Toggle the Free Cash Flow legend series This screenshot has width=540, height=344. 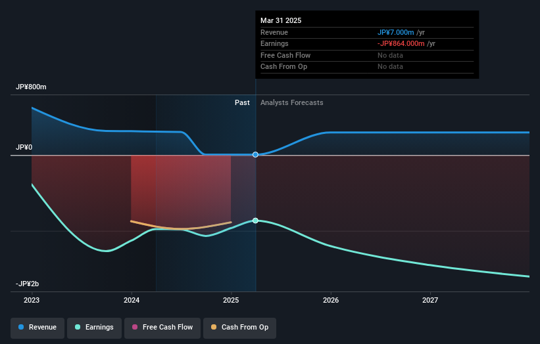point(162,328)
